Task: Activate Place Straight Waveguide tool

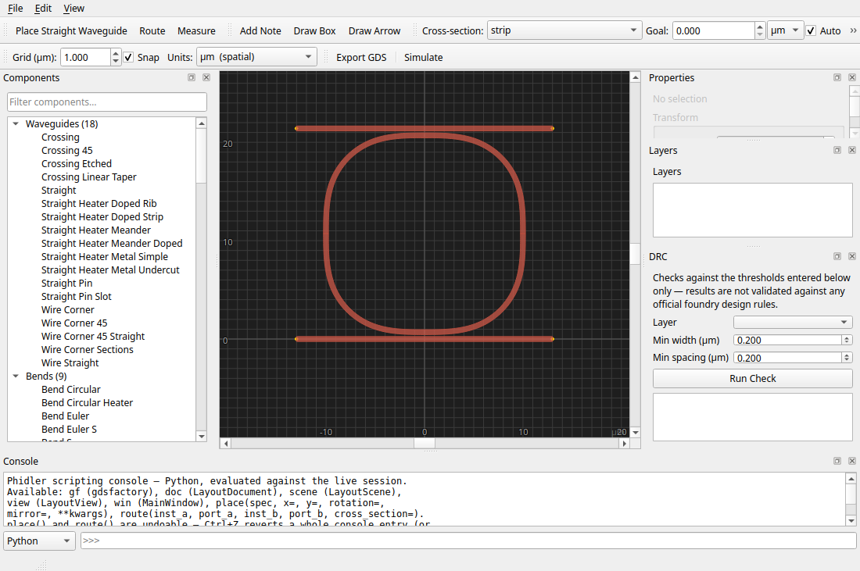Action: click(71, 30)
